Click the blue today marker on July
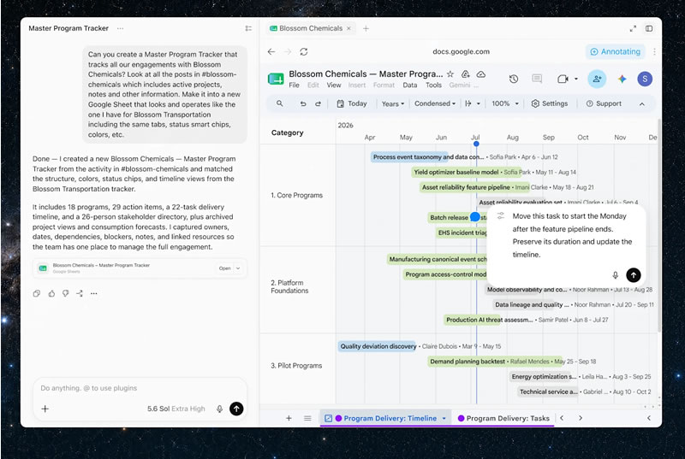The image size is (685, 459). tap(476, 144)
